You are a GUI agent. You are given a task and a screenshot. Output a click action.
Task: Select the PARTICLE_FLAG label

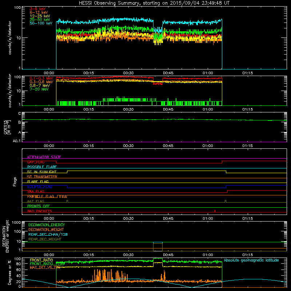pos(41,196)
